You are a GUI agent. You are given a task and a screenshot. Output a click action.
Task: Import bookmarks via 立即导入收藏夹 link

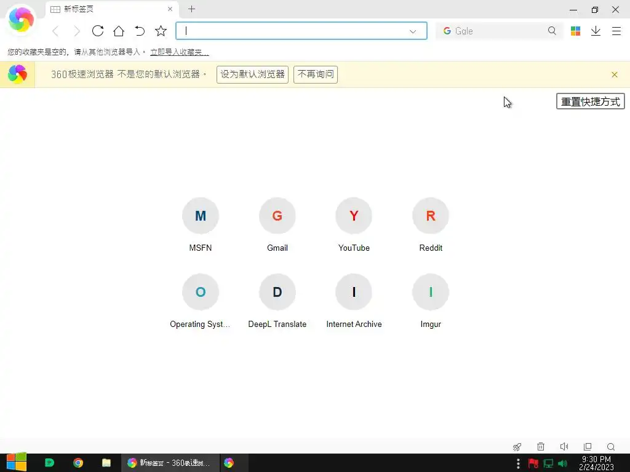180,52
